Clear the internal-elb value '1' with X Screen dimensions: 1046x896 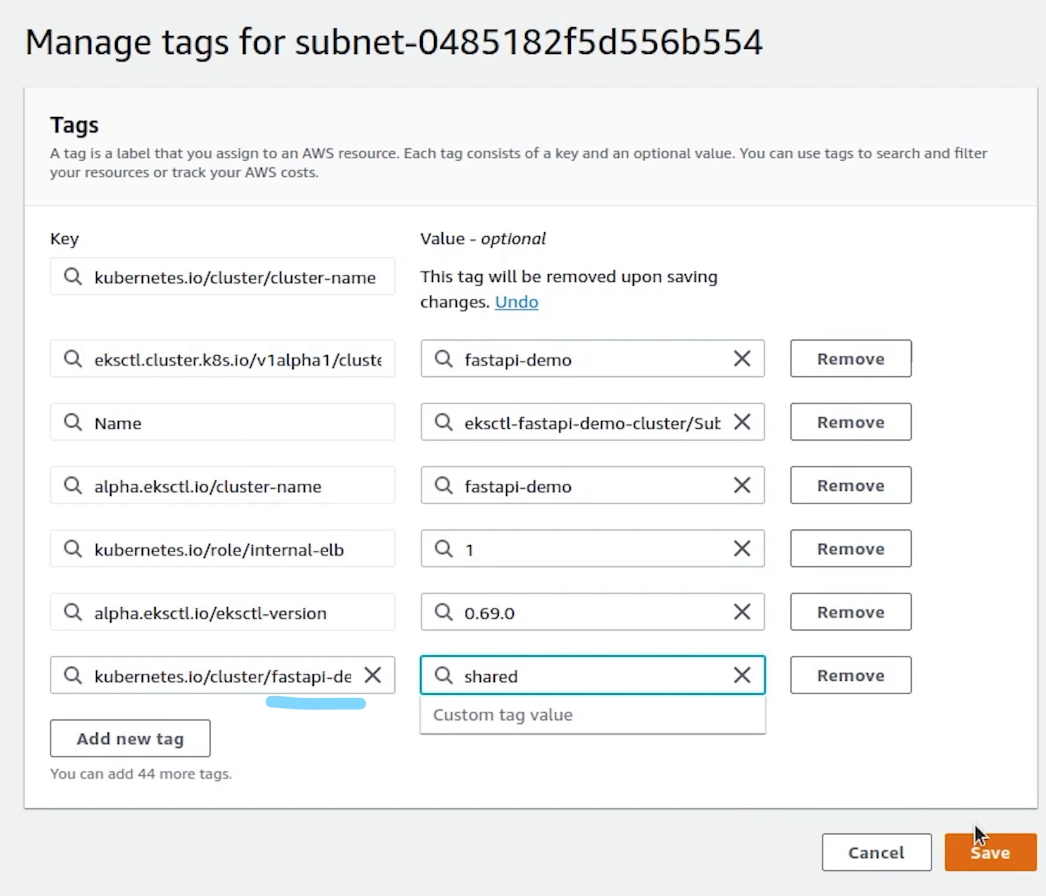[x=742, y=548]
